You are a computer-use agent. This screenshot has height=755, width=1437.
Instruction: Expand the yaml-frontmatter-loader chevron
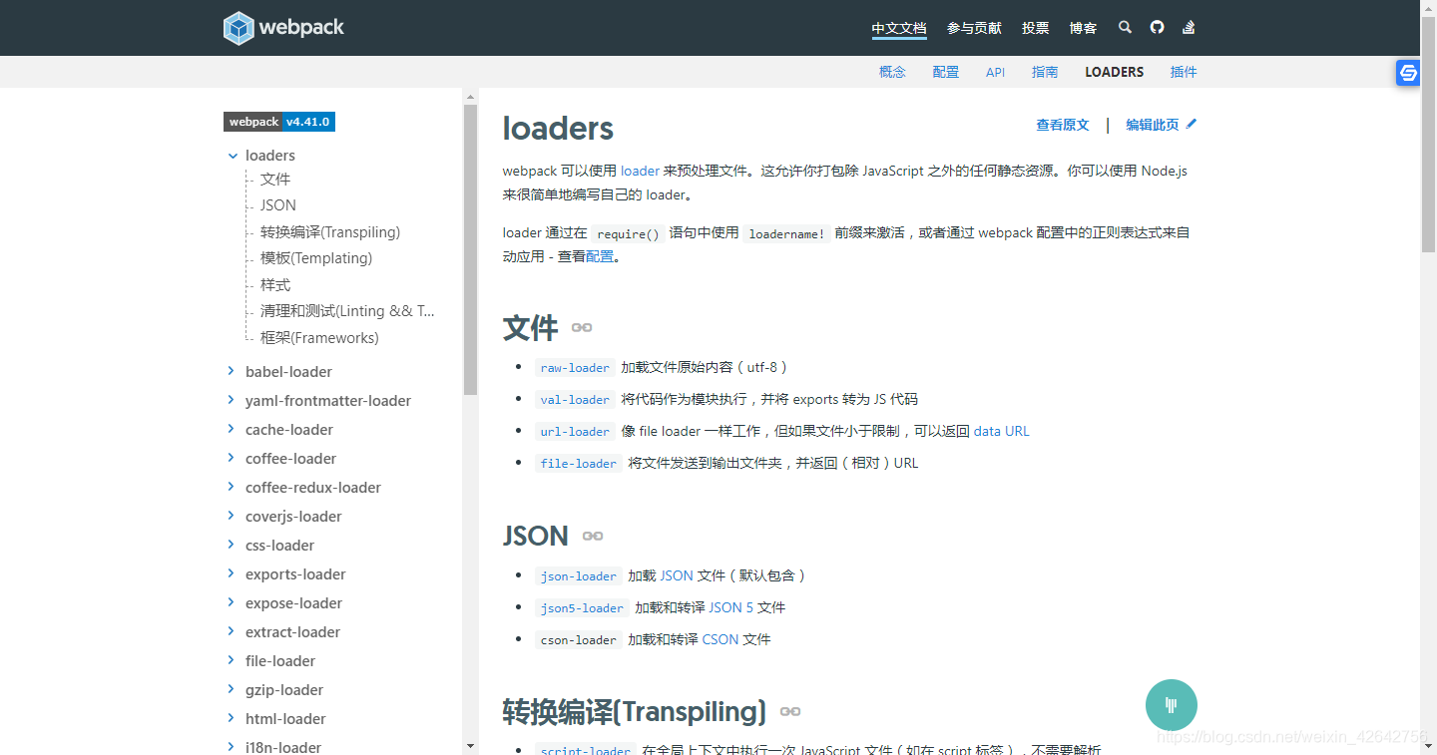[x=233, y=400]
